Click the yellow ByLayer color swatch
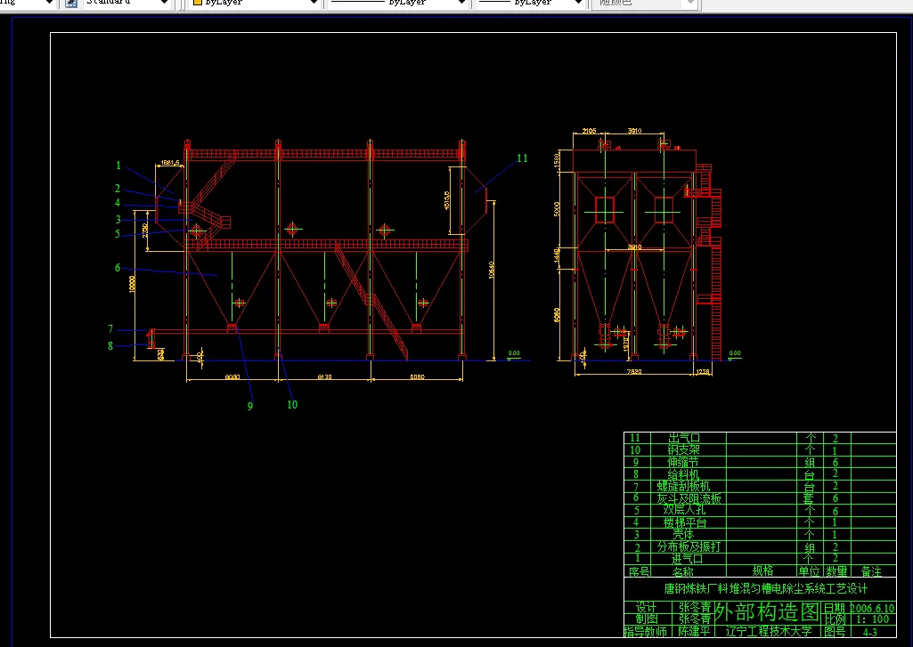Screen dimensions: 913x647 196,4
